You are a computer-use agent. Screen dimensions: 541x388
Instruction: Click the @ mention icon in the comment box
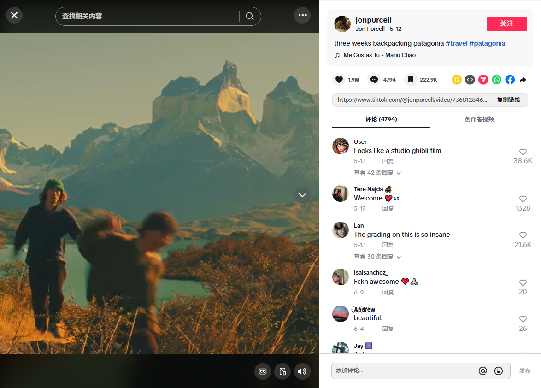coord(482,371)
